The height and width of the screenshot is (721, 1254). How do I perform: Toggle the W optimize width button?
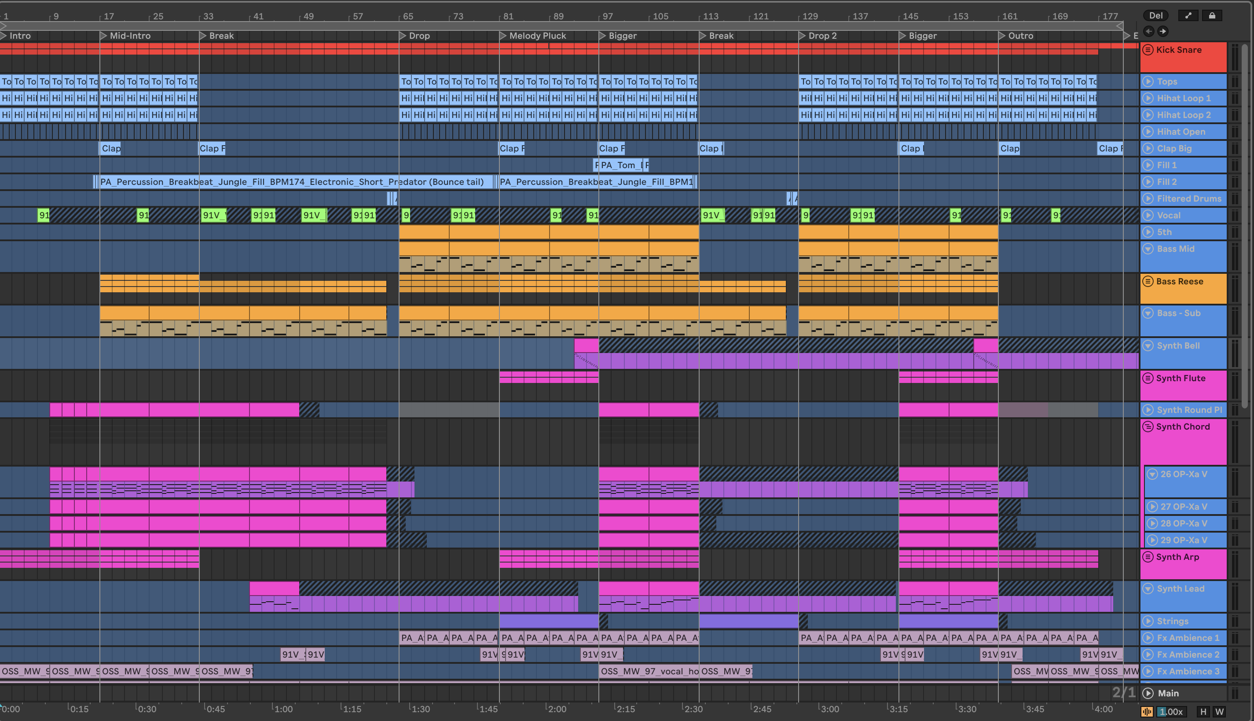click(1219, 712)
